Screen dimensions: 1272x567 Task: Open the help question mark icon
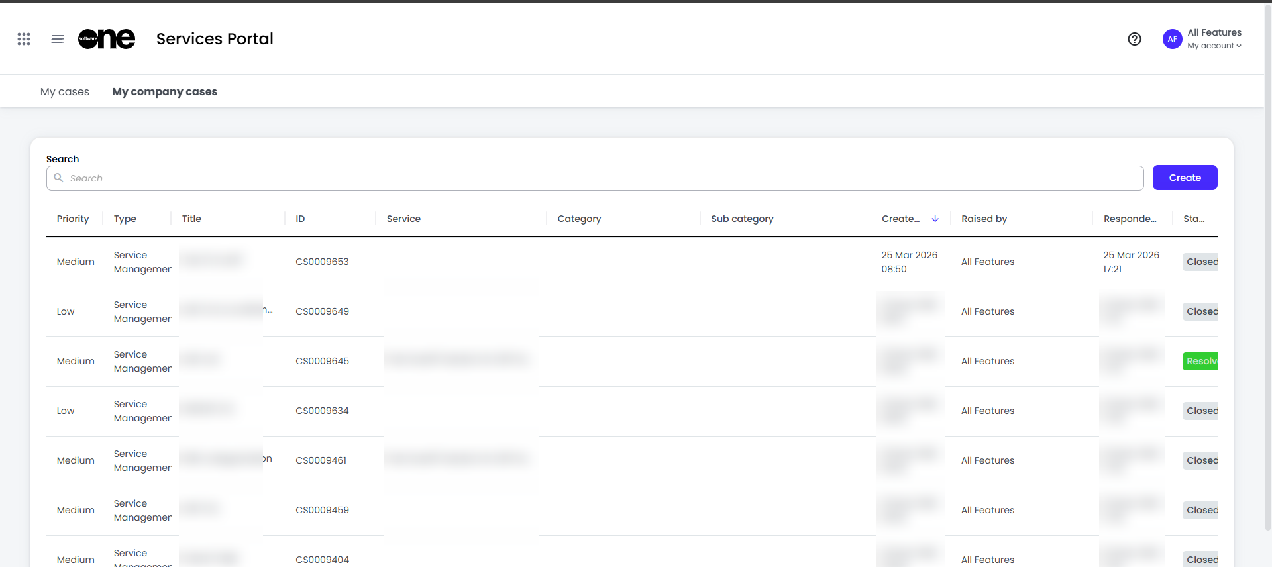1134,39
